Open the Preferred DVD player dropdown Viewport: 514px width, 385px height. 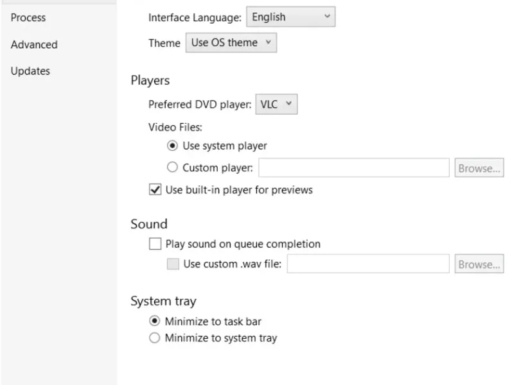[277, 105]
